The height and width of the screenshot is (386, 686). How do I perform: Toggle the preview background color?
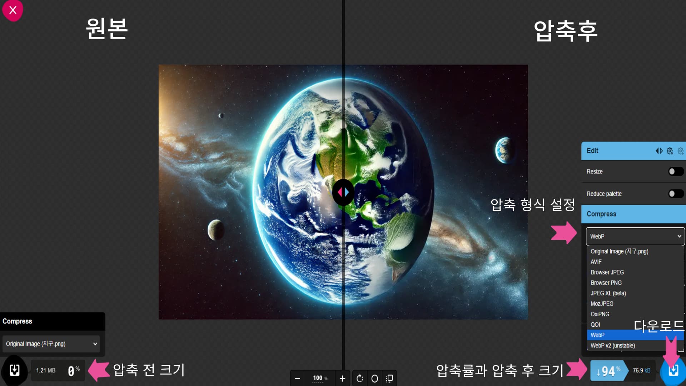point(374,378)
